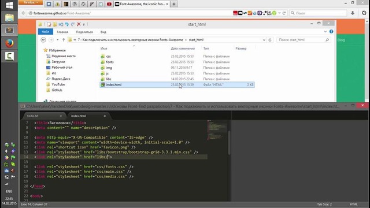Open the Blog link on the webpage
Image resolution: width=370 pixels, height=208 pixels.
pyautogui.click(x=341, y=40)
